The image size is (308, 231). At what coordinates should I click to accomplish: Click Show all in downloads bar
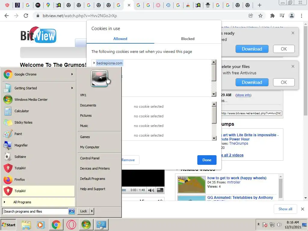point(285,209)
